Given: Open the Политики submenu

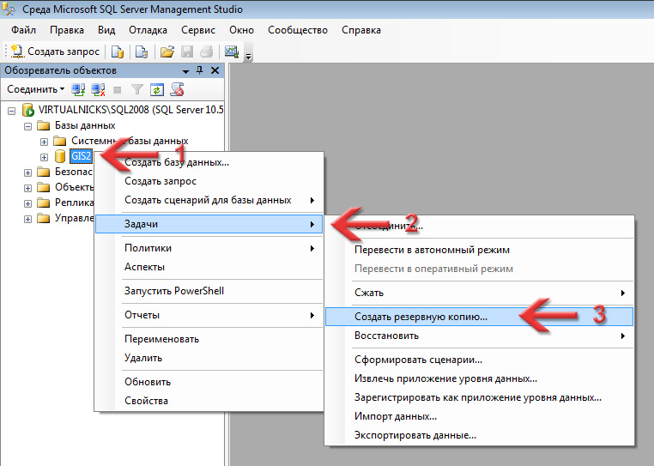Looking at the screenshot, I should (209, 248).
